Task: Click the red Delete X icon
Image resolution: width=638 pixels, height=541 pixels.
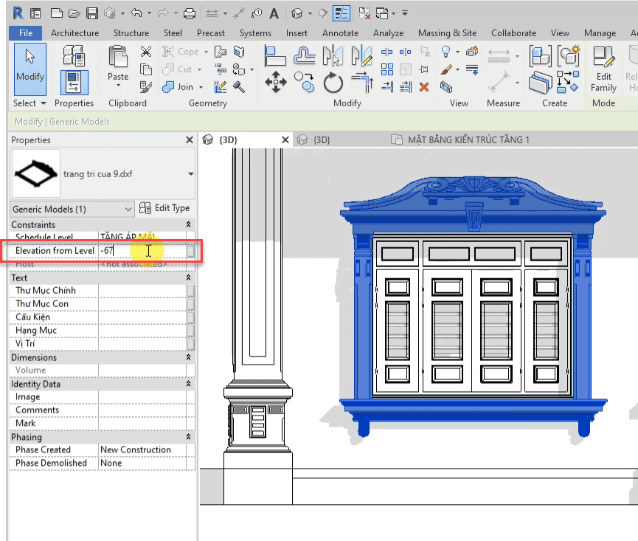Action: point(424,86)
